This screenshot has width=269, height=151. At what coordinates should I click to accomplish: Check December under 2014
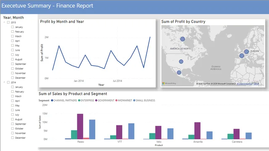coord(13,138)
